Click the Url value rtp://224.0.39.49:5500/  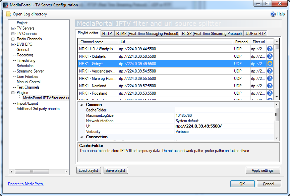tap(198, 126)
